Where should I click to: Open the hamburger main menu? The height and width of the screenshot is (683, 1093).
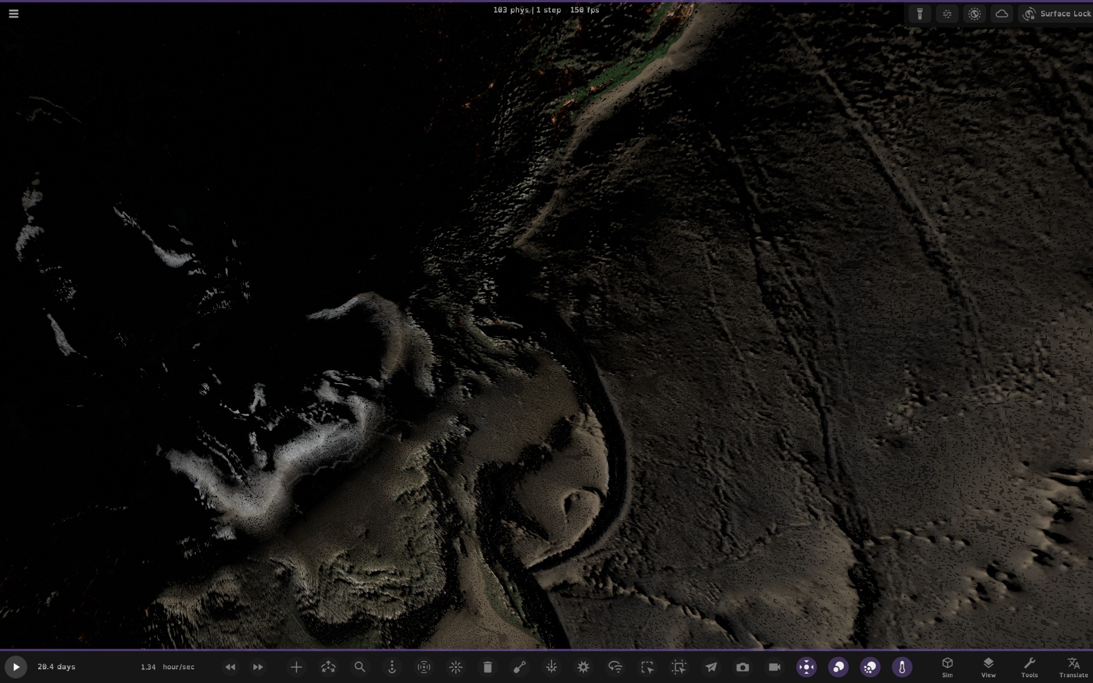14,14
